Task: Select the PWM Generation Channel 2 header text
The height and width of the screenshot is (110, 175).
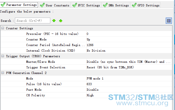Action: click(x=26, y=73)
